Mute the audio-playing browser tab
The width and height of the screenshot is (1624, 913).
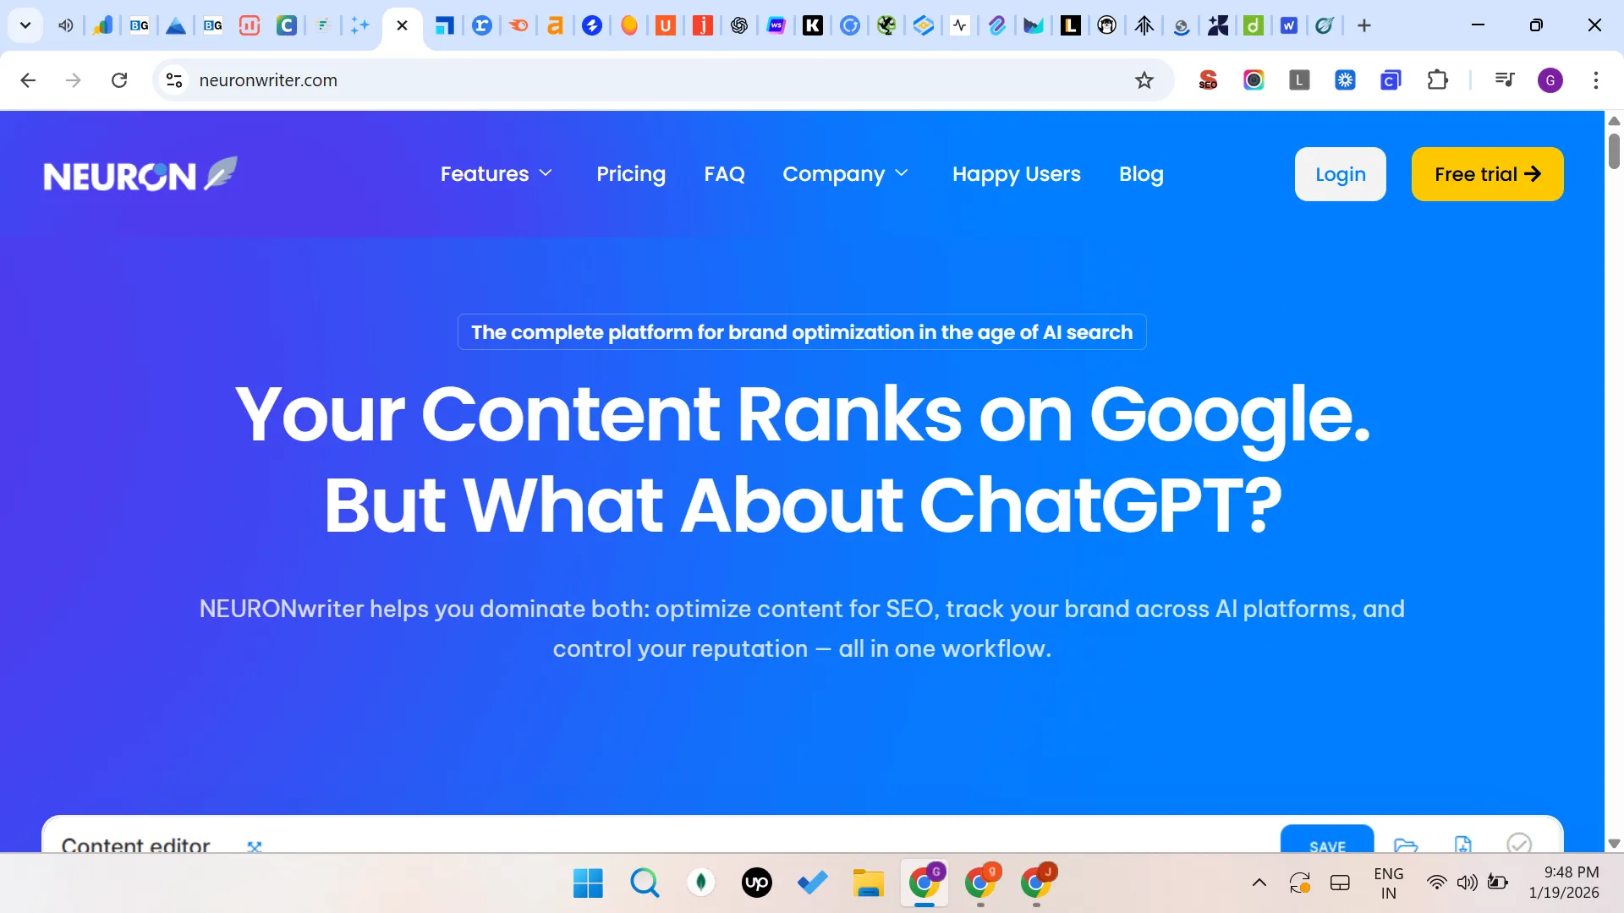coord(65,25)
